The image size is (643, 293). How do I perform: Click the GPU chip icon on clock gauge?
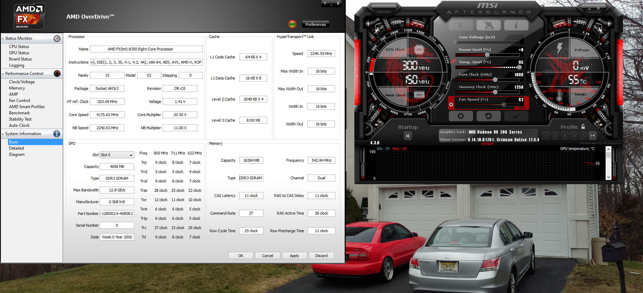click(x=419, y=50)
